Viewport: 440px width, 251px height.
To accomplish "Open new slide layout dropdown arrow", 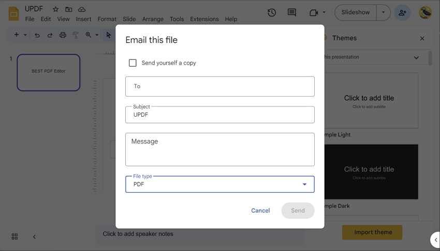I will coord(25,35).
